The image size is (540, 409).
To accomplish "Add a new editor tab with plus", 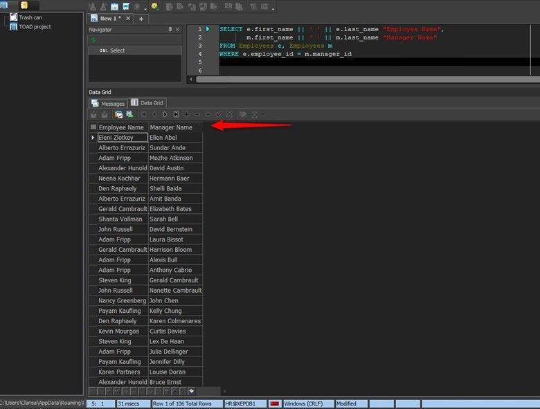I will point(141,19).
